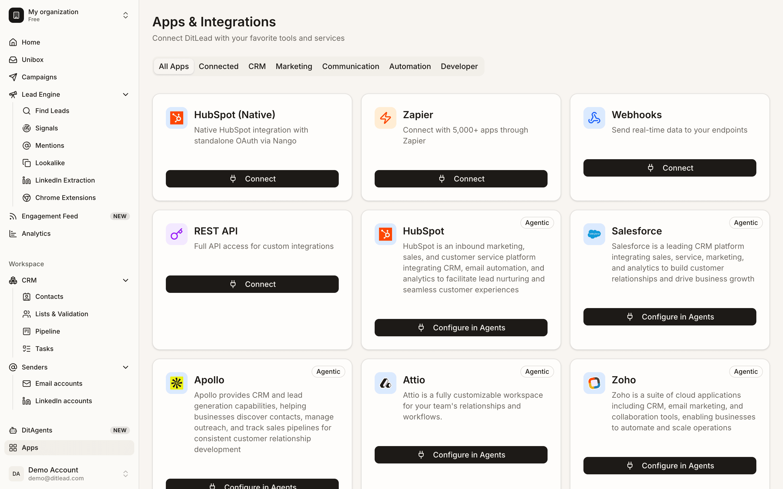783x489 pixels.
Task: Click the Attio logo icon
Action: [x=385, y=383]
